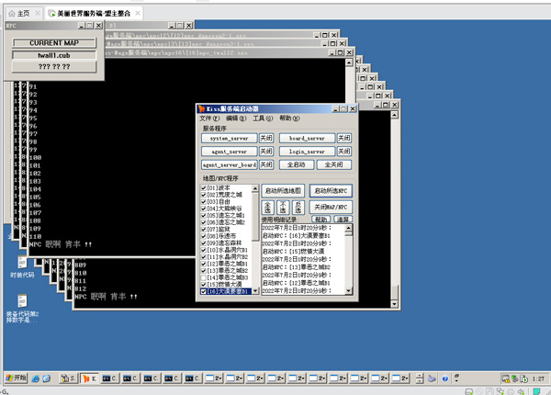Select the 装备代码 desktop notepad icon

point(22,301)
